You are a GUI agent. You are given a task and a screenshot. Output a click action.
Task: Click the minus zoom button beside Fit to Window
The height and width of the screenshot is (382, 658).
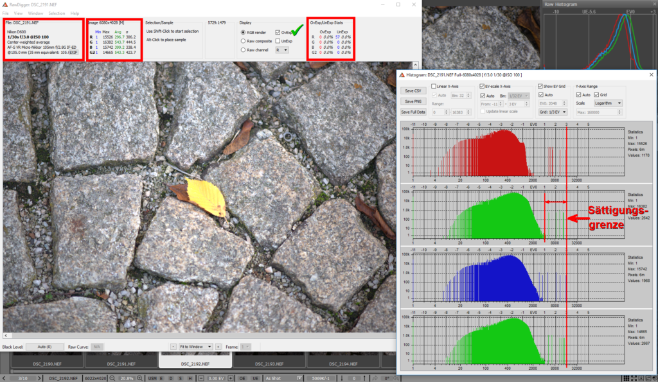point(173,347)
